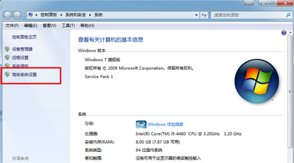Click the 64 位操作系统 value

(x=149, y=150)
